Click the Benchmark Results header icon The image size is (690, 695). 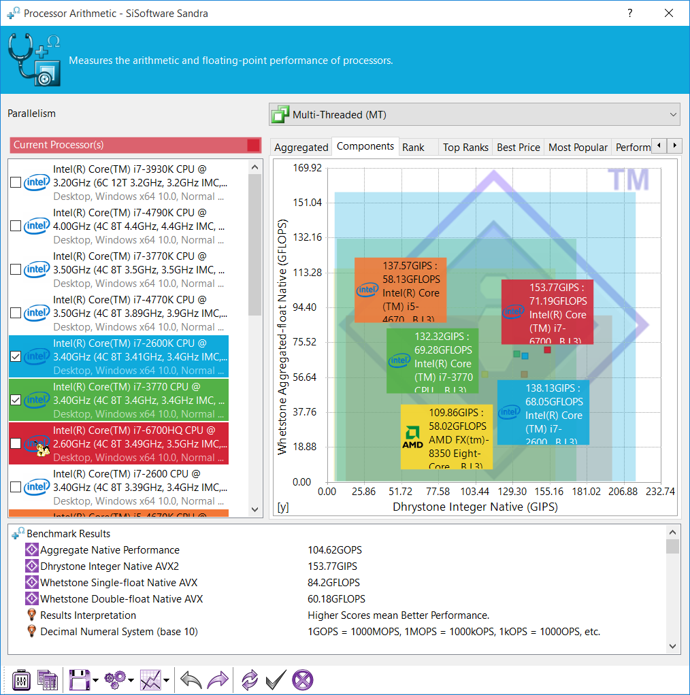[18, 533]
